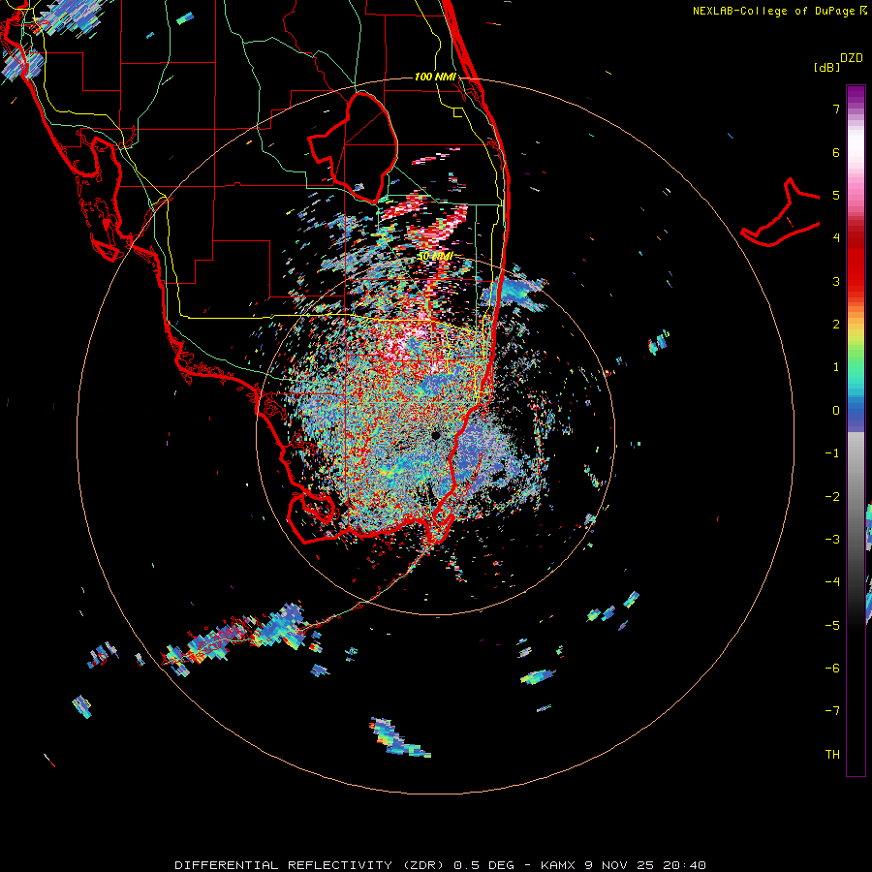Click the ZDR color scale bar
Viewport: 872px width, 872px height.
point(856,430)
